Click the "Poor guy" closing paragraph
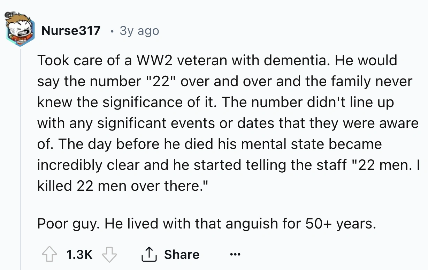Screen dimensions: 428x270 [206, 224]
